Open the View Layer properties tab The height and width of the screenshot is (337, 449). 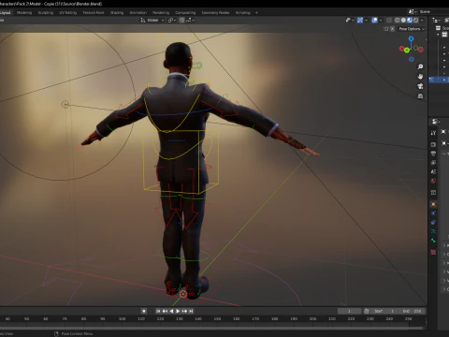click(433, 163)
